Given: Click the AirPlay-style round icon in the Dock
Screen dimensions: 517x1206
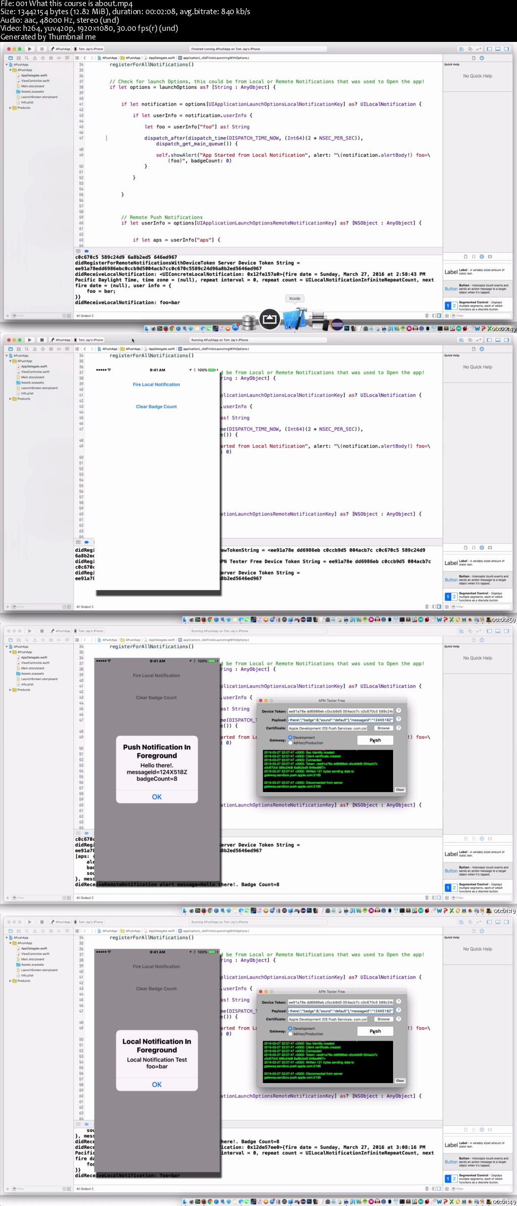Looking at the screenshot, I should click(270, 319).
